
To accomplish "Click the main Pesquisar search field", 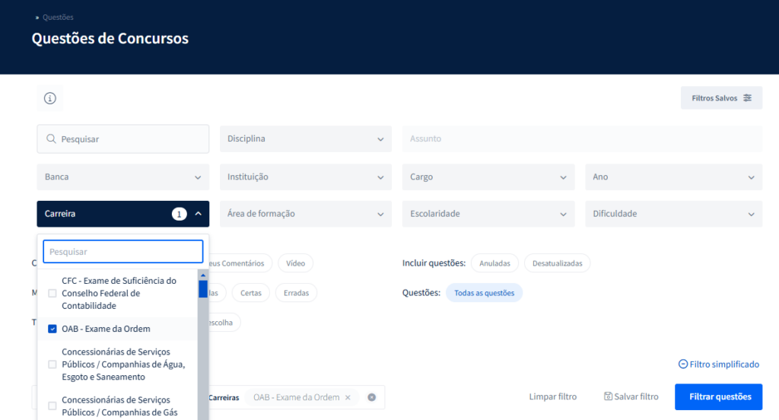I will click(122, 138).
